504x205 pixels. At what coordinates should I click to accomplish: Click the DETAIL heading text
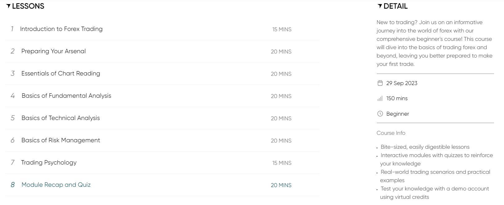[x=395, y=6]
